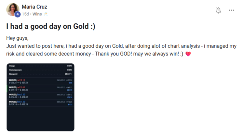Click the Balance 683.71 row in image
Viewport: 243px width, 134px height.
click(x=40, y=74)
